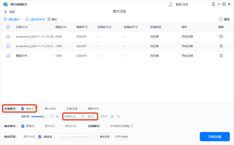Image resolution: width=234 pixels, height=145 pixels.
Task: Delete the screenshot_2024-11-11_16-26 row via trash icon
Action: (x=221, y=37)
